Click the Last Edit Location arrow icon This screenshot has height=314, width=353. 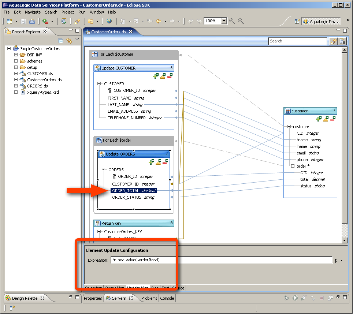150,21
